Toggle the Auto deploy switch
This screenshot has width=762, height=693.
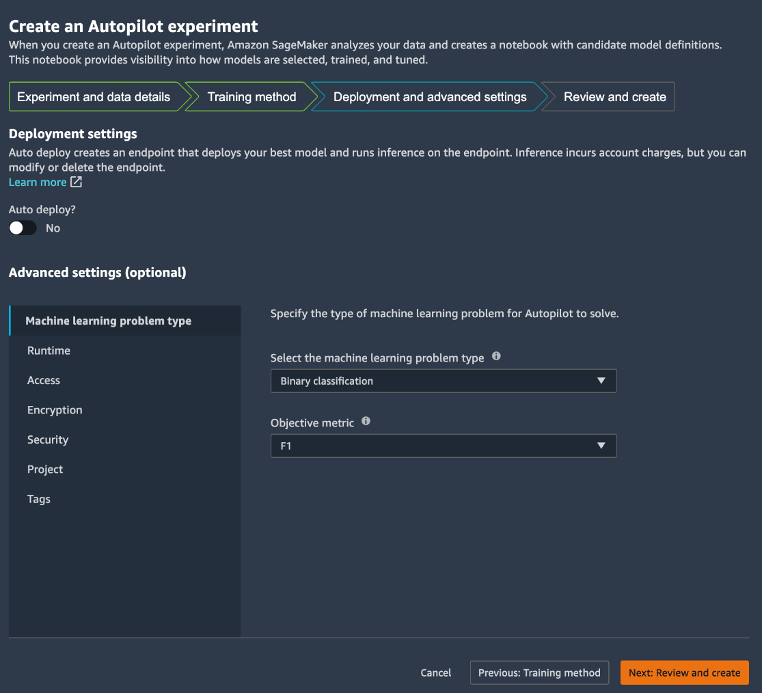(x=23, y=228)
